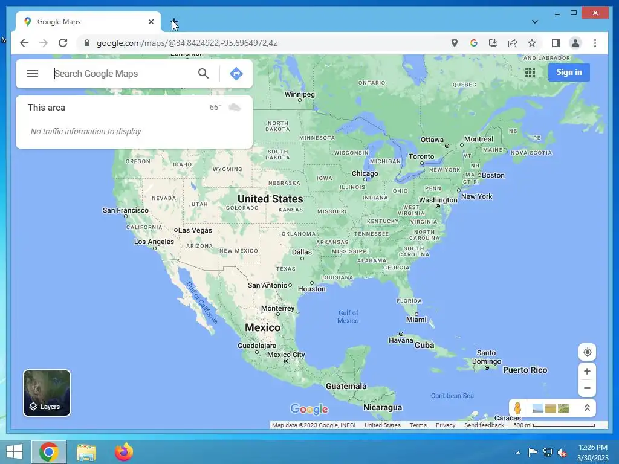
Task: Open Chrome's three-dot menu
Action: tap(595, 43)
